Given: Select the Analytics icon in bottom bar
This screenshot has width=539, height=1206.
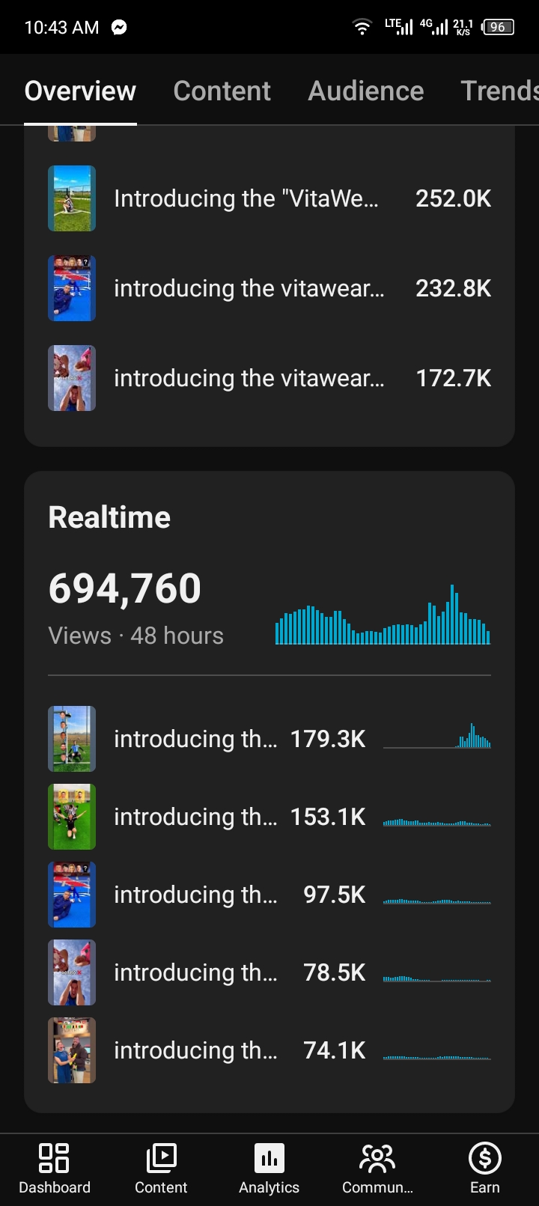Looking at the screenshot, I should tap(269, 1158).
